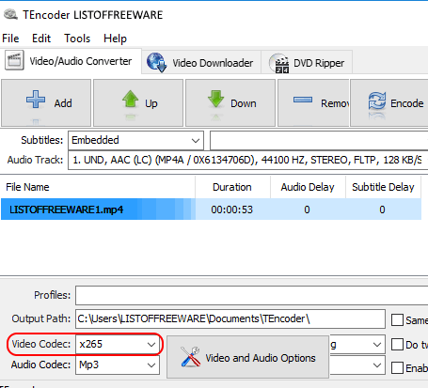Click the blue plus Add icon

tap(36, 100)
